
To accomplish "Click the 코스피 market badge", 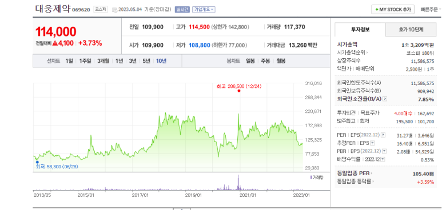I will 101,9.
